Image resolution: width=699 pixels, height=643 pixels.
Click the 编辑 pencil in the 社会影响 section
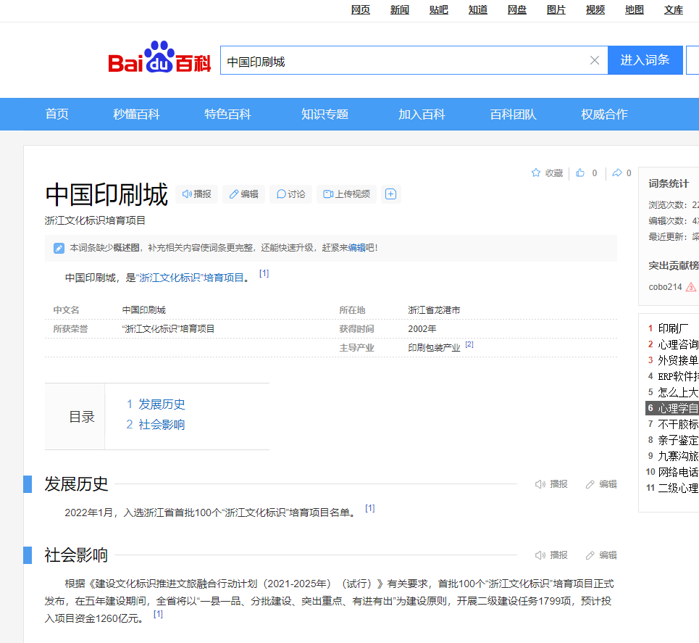(601, 555)
